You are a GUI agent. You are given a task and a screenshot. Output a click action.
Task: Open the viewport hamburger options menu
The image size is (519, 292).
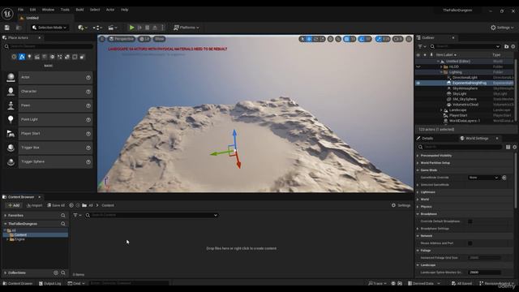pyautogui.click(x=102, y=39)
